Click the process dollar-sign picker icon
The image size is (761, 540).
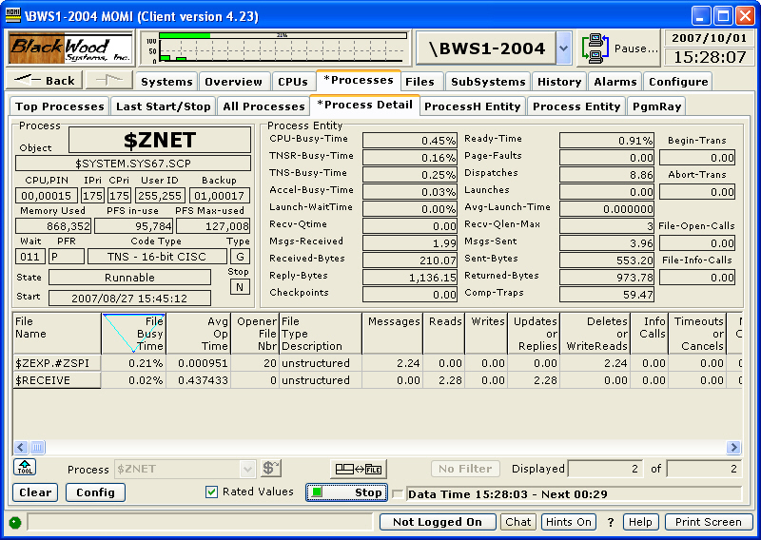coord(271,469)
